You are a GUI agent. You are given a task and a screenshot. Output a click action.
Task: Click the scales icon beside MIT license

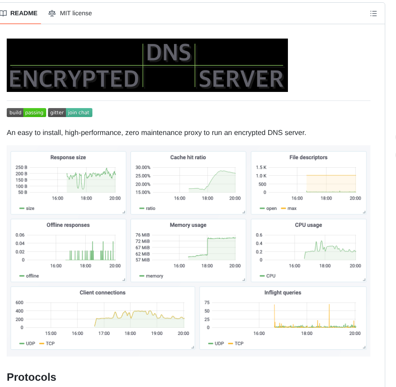pos(52,13)
